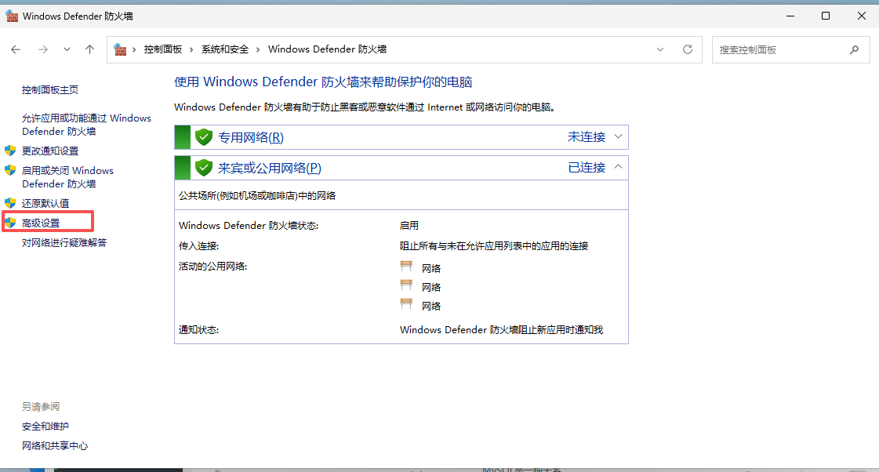Open 网络和共享中心 under 另请参阅
This screenshot has height=472, width=879.
pos(55,446)
